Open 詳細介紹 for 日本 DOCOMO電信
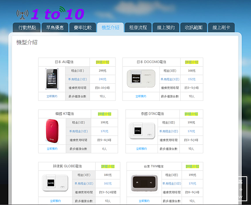This screenshot has width=251, height=205. pos(192,62)
